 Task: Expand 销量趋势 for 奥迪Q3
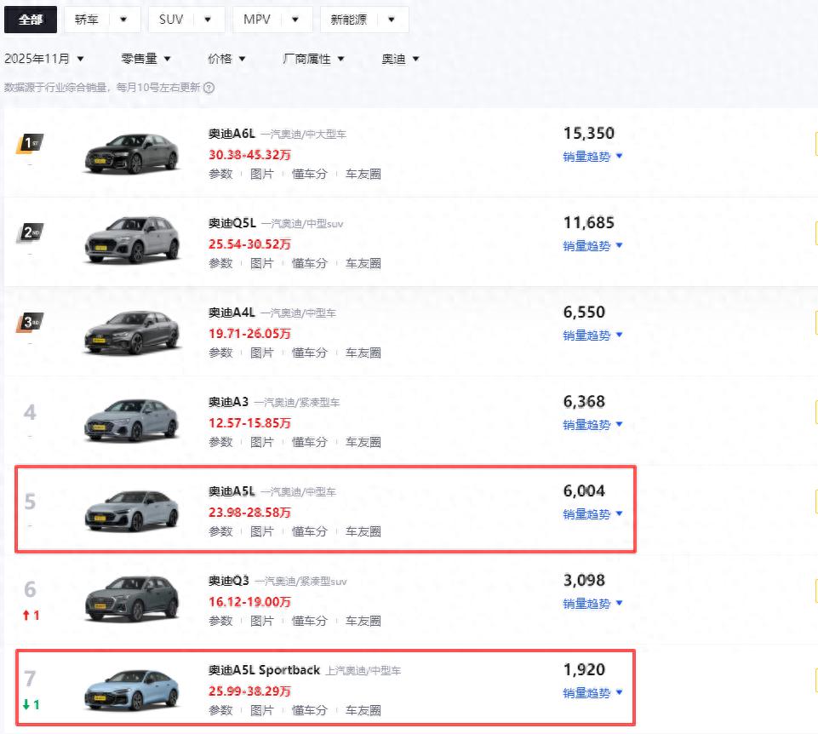click(x=592, y=604)
